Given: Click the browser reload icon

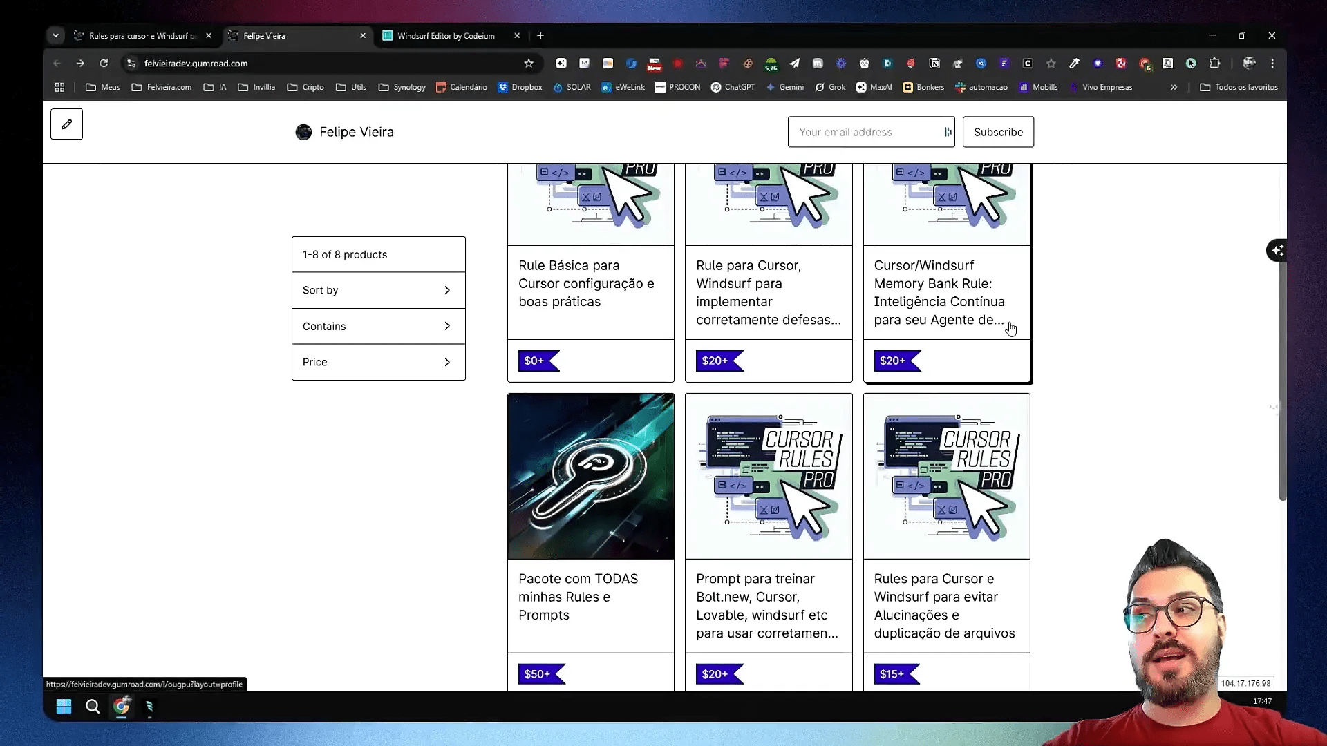Looking at the screenshot, I should (x=104, y=63).
